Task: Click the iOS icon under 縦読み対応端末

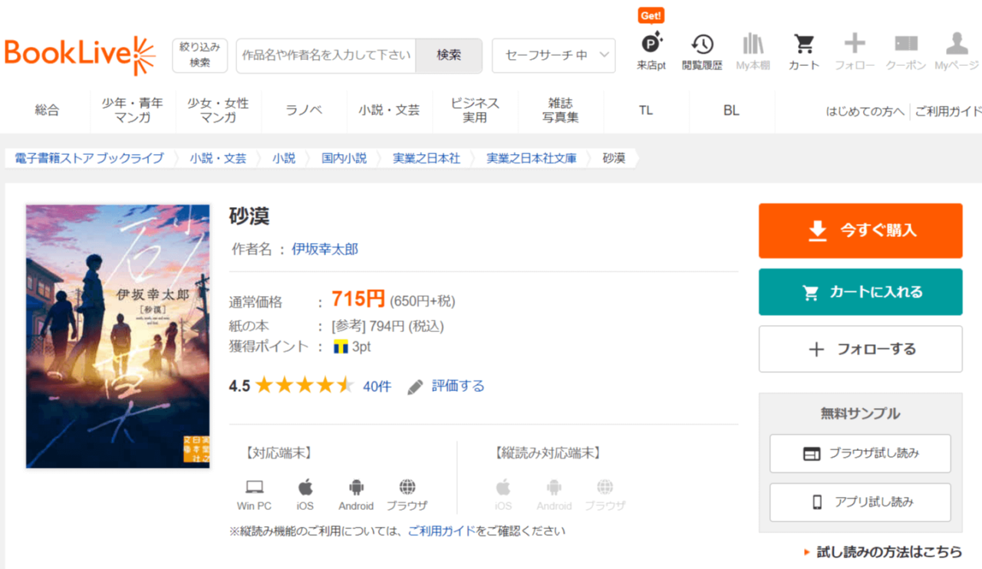Action: click(503, 487)
